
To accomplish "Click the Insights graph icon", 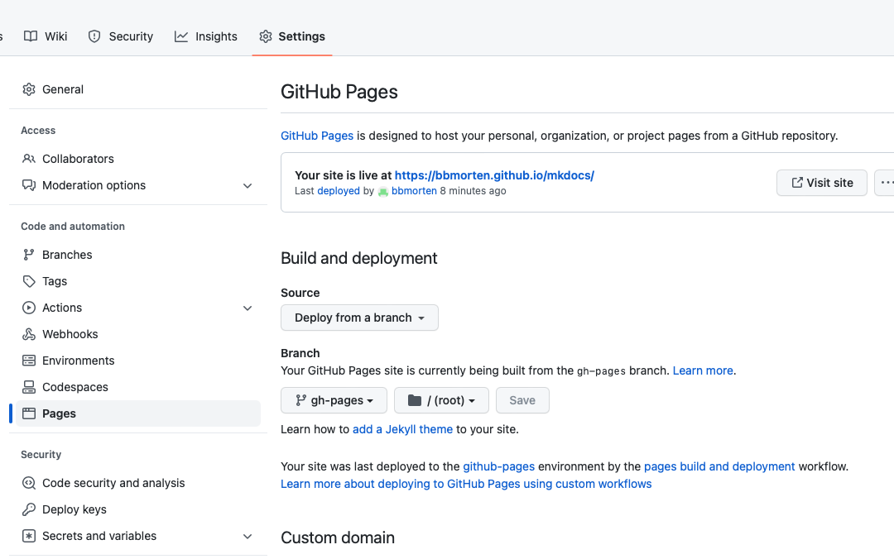I will tap(181, 36).
